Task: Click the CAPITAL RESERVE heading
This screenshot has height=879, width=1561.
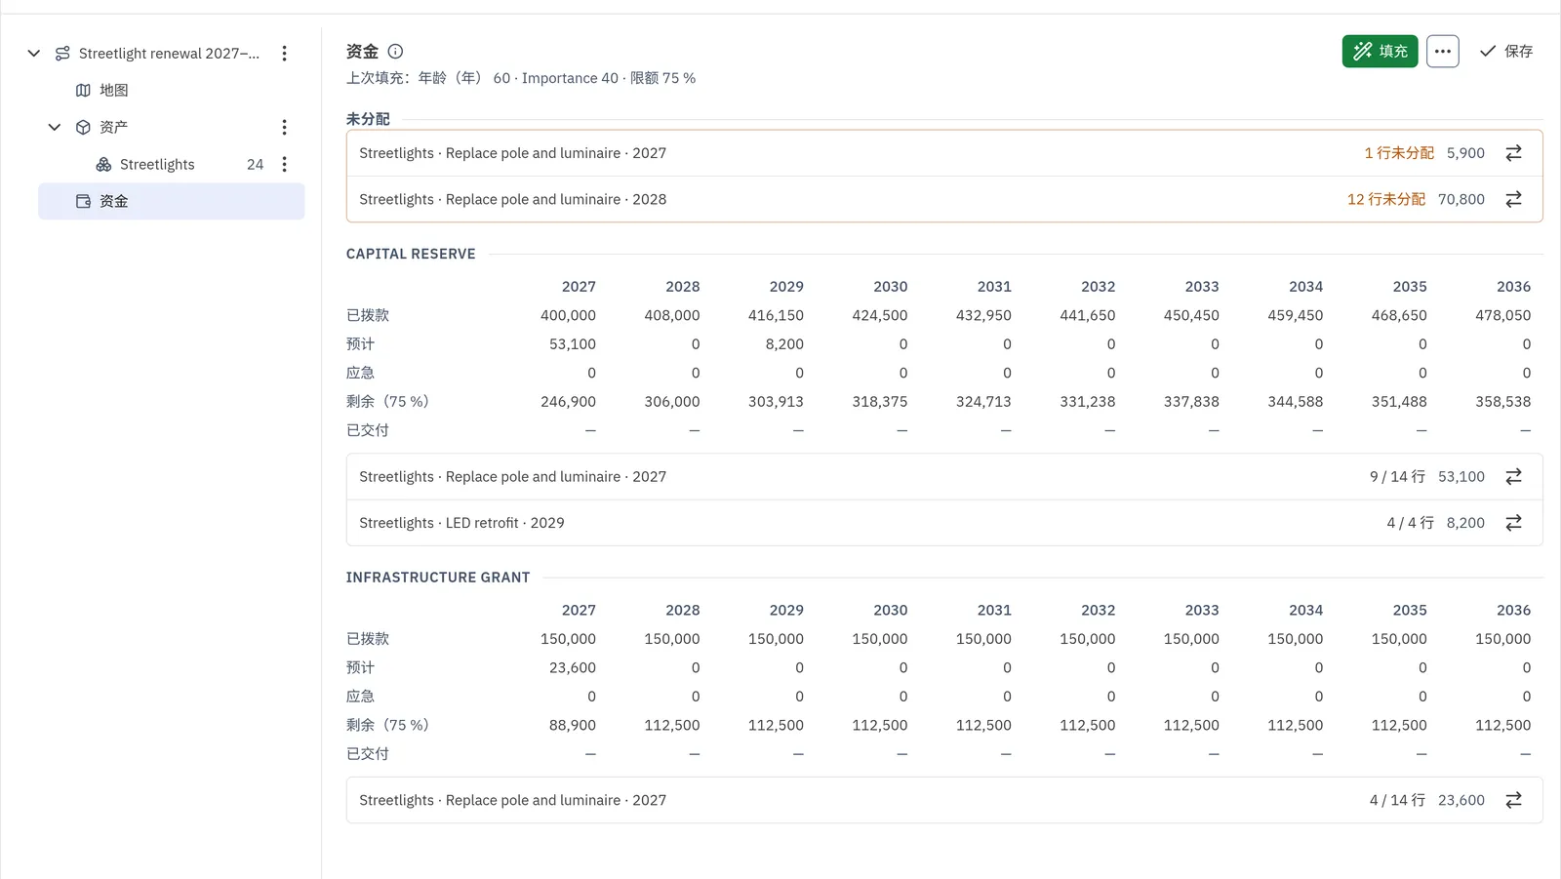Action: (x=411, y=254)
